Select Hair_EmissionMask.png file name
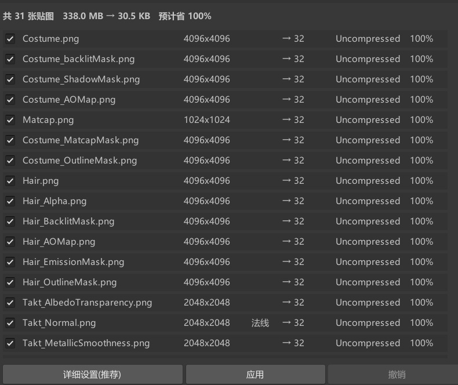 tap(73, 262)
